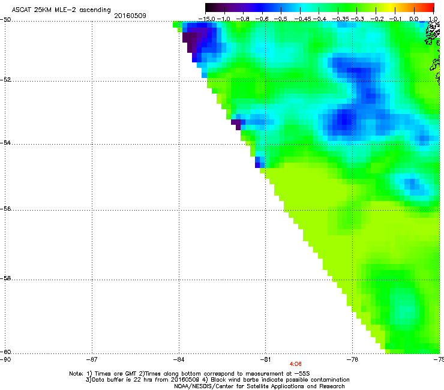
Task: Click the -0.4 color scale label
Action: click(319, 19)
